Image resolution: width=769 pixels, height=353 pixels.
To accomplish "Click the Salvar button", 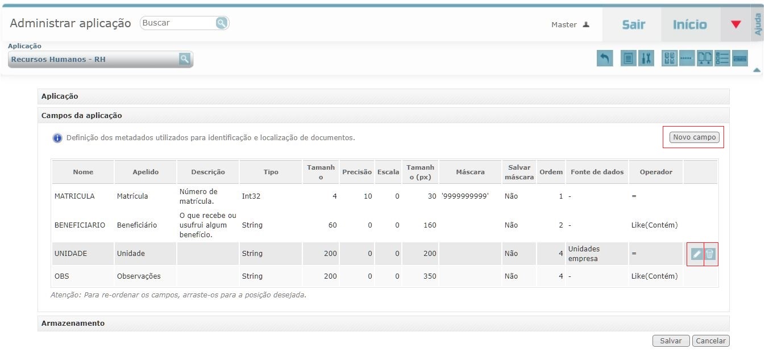I will pos(671,341).
